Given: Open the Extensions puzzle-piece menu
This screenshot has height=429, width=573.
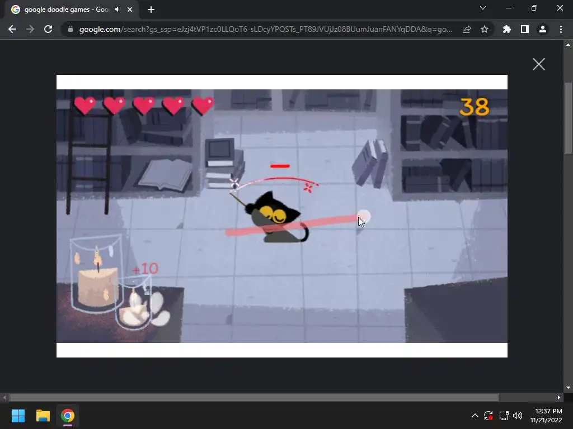Looking at the screenshot, I should tap(507, 29).
